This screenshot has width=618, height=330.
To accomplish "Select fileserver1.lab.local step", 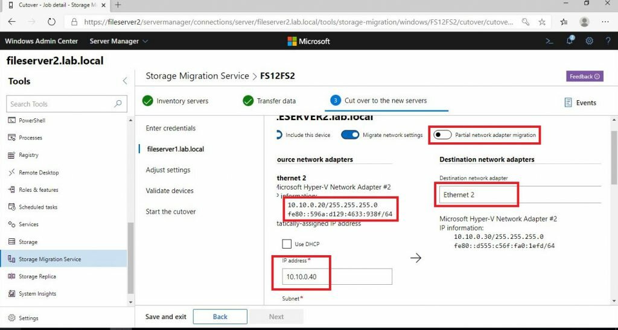I will click(x=176, y=149).
